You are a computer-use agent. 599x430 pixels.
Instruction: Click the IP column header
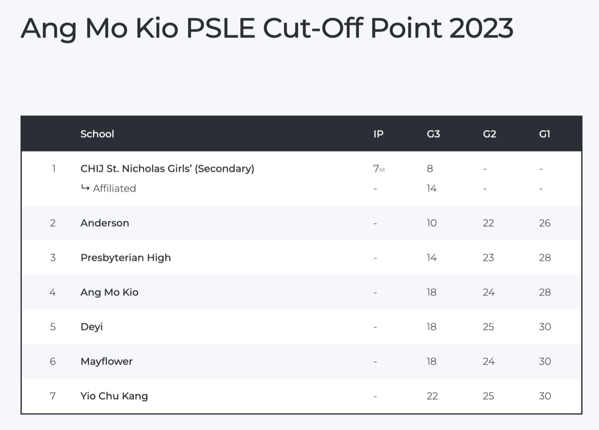pyautogui.click(x=378, y=134)
